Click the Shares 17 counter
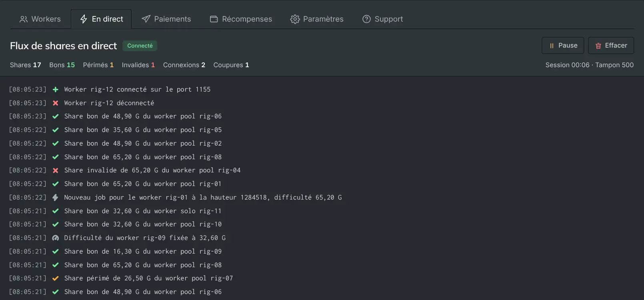The height and width of the screenshot is (300, 644). click(26, 65)
